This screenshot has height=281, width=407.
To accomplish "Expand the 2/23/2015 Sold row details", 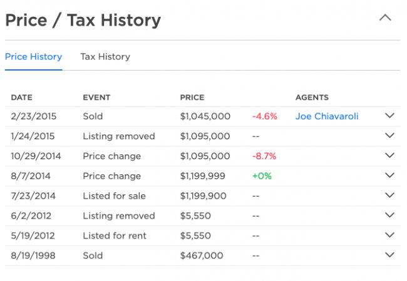I will pyautogui.click(x=390, y=116).
